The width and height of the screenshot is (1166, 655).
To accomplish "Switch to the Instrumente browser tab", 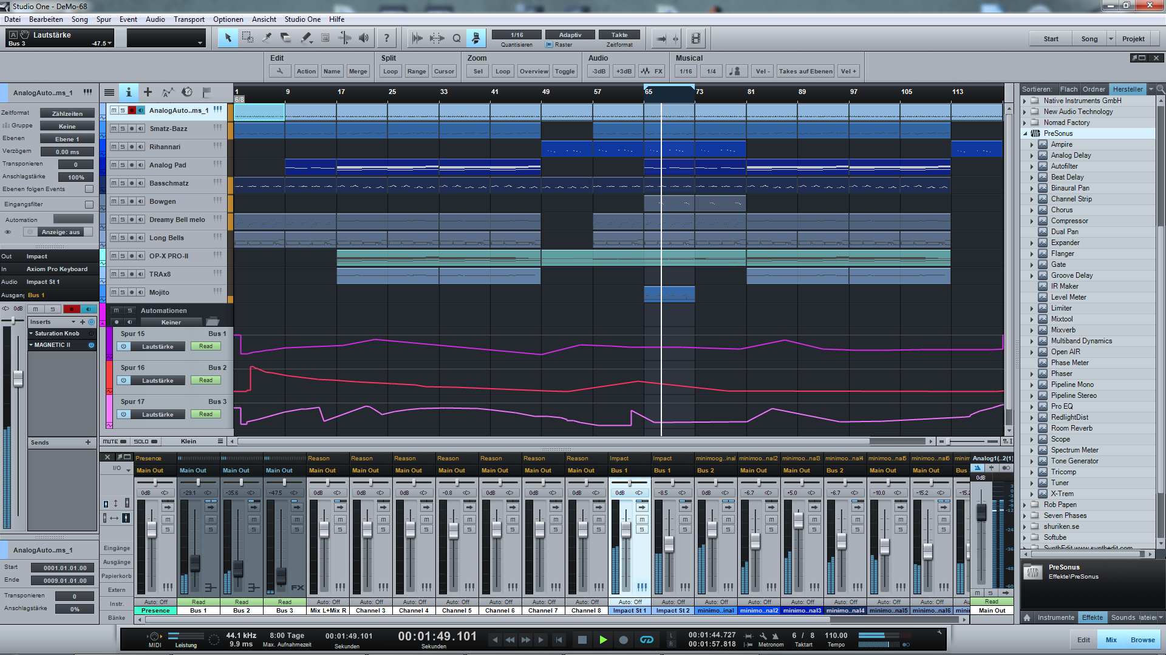I will pos(1056,617).
